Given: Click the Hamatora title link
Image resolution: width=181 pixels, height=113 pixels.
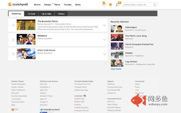Looking at the screenshot, I should pos(42,36).
